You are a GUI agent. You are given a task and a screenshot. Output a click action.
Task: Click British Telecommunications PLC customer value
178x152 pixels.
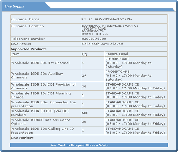pos(107,19)
